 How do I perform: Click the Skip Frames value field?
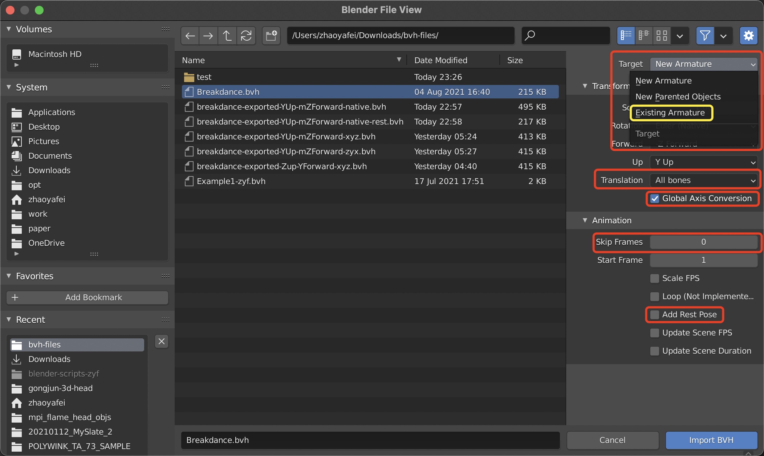click(x=703, y=242)
